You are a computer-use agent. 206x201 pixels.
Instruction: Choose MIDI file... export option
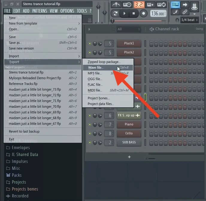95,90
